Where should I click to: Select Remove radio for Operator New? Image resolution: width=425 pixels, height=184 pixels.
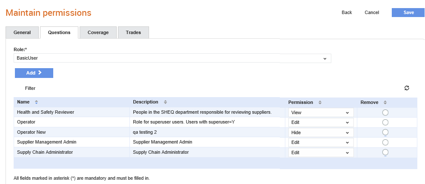(x=385, y=132)
